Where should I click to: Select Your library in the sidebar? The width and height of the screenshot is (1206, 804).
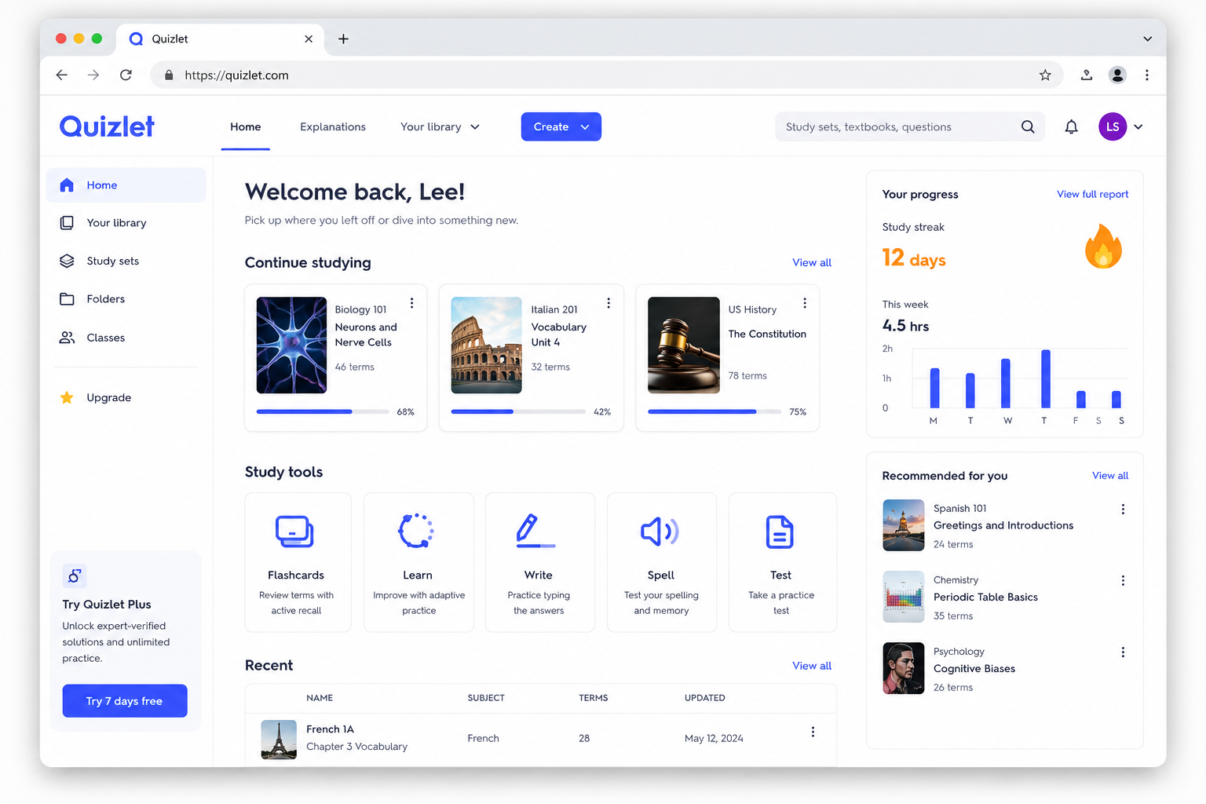click(x=126, y=223)
